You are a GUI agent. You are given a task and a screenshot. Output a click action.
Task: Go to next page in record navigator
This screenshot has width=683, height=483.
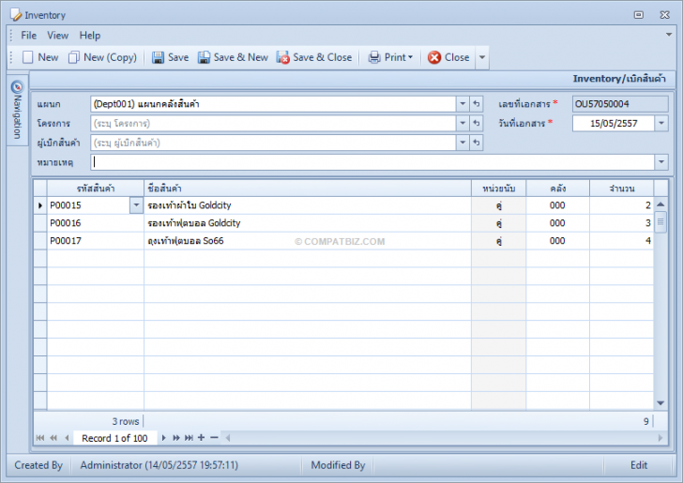tap(176, 438)
